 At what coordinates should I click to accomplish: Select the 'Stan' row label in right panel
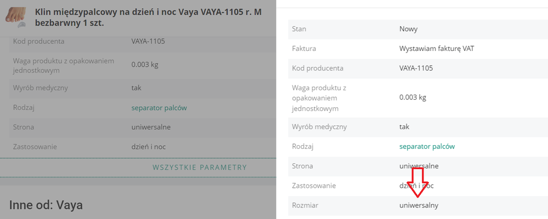point(300,29)
